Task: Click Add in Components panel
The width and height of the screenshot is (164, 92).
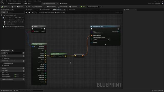Action: click(x=3, y=12)
